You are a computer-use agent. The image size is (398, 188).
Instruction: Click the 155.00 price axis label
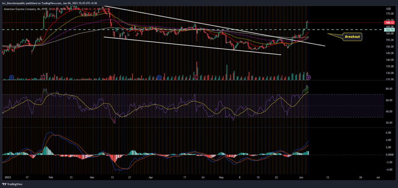point(389,40)
